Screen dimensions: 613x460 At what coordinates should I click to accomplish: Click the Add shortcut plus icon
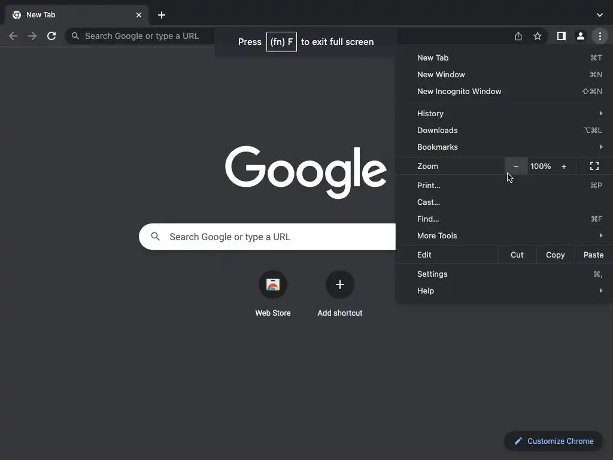click(340, 285)
